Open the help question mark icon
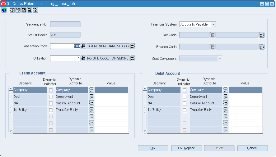Image resolution: width=276 pixels, height=157 pixels. click(x=35, y=10)
